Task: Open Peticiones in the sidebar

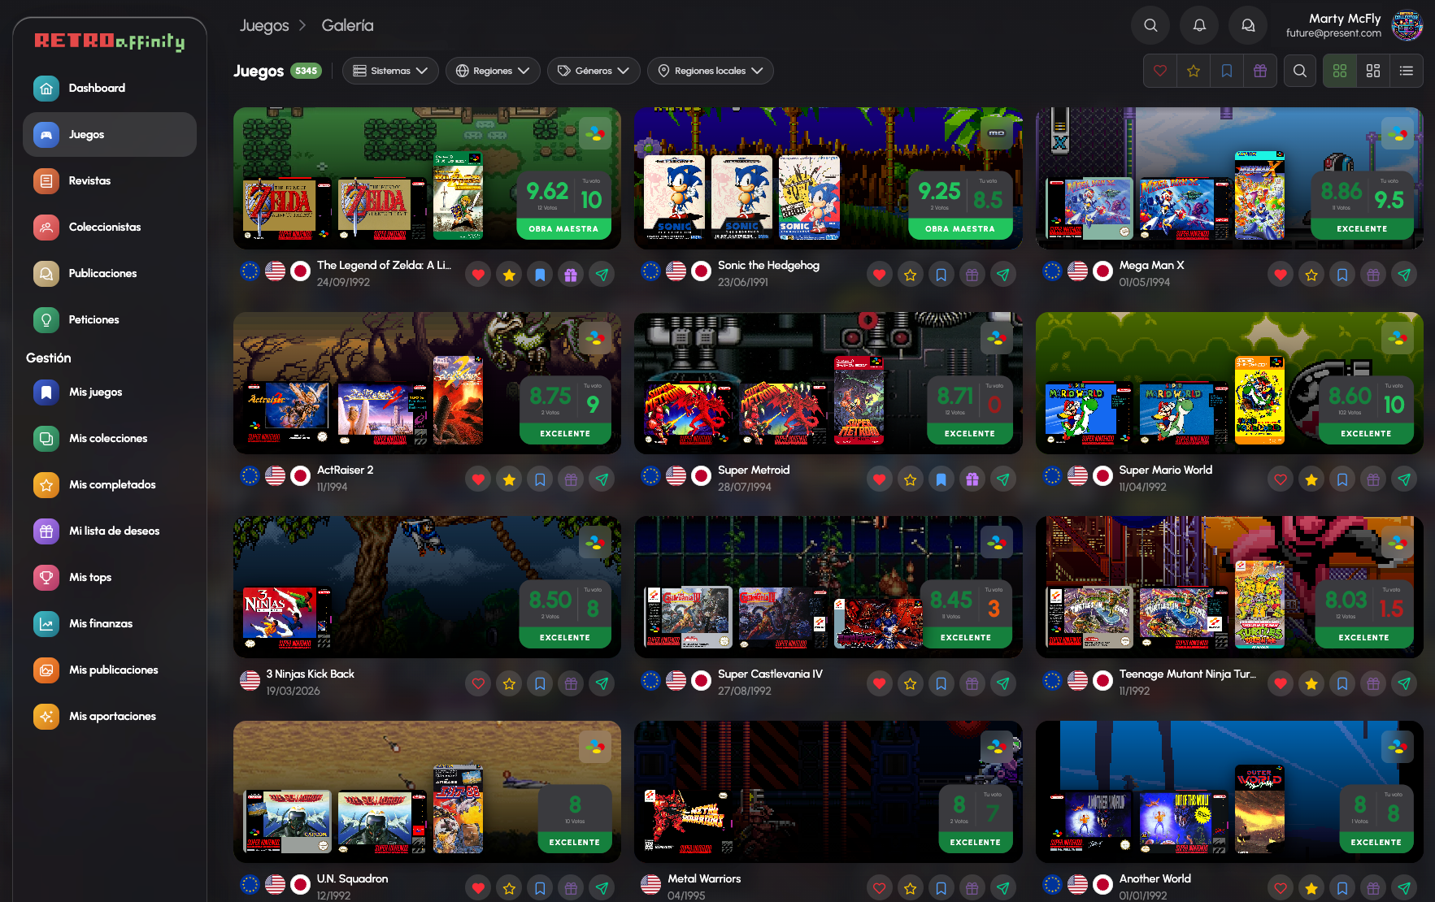Action: 110,319
